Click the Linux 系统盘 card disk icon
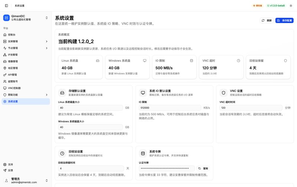The image size is (297, 187). point(98,61)
